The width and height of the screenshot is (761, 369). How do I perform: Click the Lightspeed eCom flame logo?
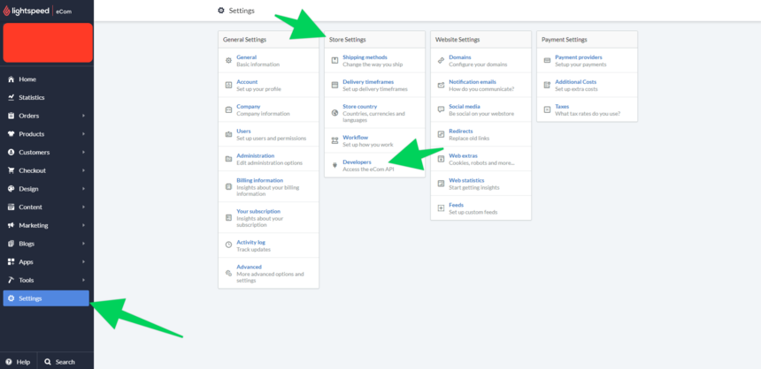click(8, 11)
